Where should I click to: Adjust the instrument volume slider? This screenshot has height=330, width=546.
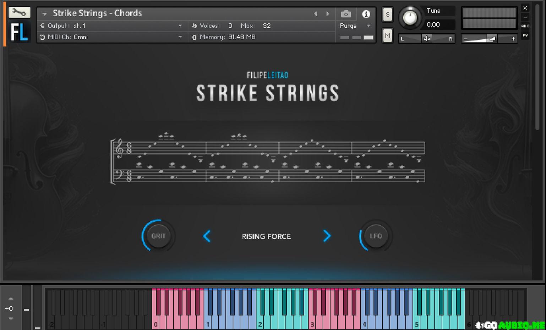coord(489,38)
